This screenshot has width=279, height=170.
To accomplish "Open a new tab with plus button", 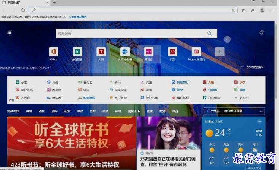I will click(54, 3).
